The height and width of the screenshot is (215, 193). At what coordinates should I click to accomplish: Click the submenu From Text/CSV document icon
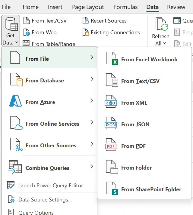pos(112,80)
